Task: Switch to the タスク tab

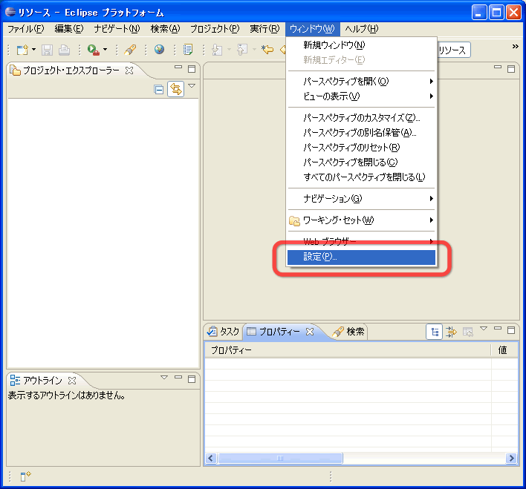Action: [223, 332]
